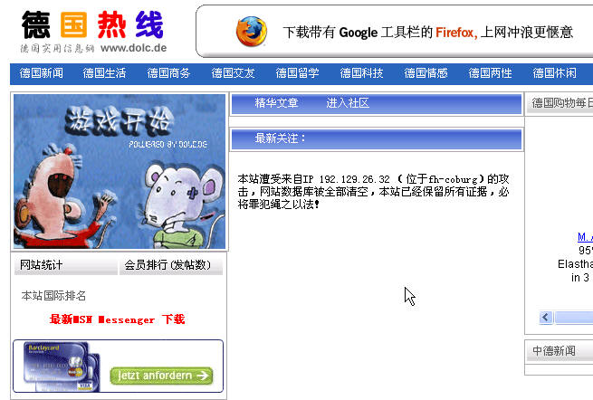The width and height of the screenshot is (593, 400).
Task: Click the Firefox logo in the banner
Action: [x=251, y=32]
